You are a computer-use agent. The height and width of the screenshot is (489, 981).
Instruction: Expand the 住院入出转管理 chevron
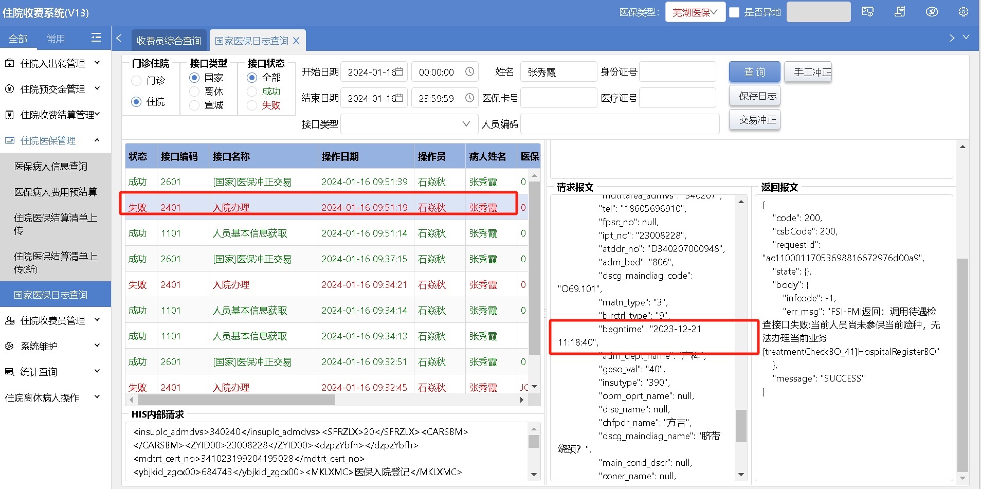pyautogui.click(x=97, y=63)
